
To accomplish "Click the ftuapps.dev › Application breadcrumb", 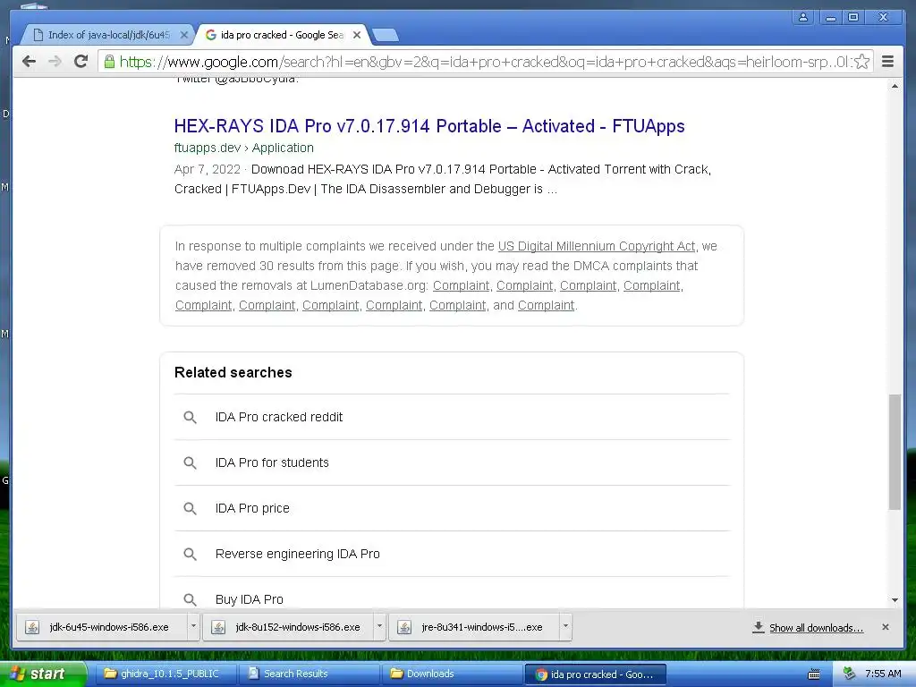I will pyautogui.click(x=243, y=148).
